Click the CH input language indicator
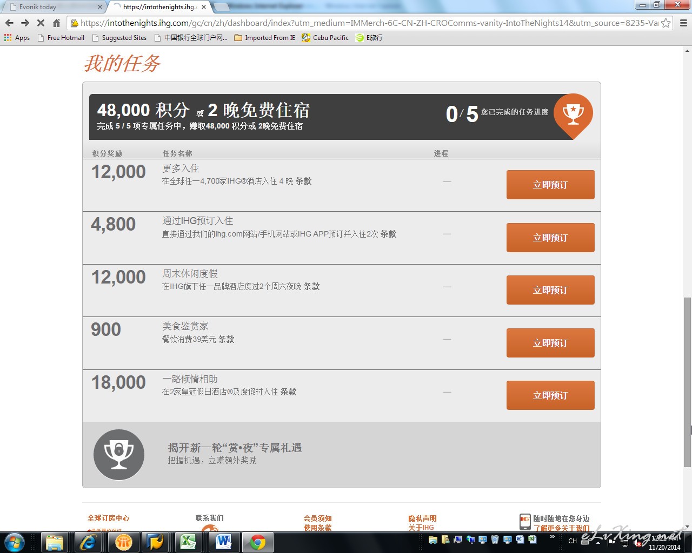The width and height of the screenshot is (692, 553). 573,541
